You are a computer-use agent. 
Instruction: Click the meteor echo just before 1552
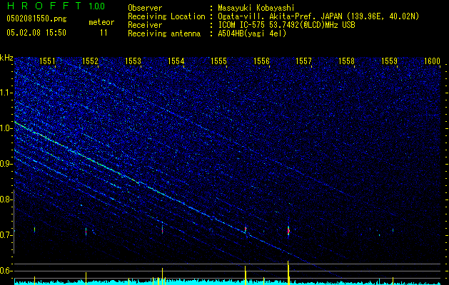click(x=86, y=232)
